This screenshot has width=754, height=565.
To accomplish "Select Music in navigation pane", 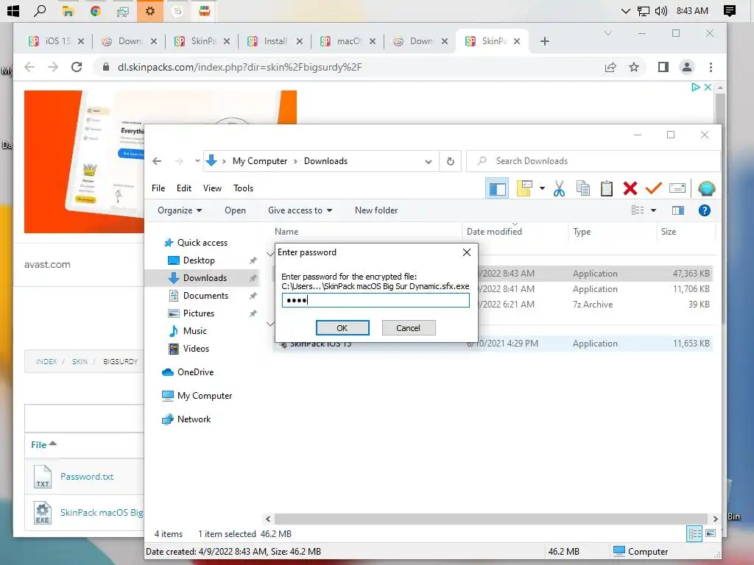I will click(x=194, y=331).
